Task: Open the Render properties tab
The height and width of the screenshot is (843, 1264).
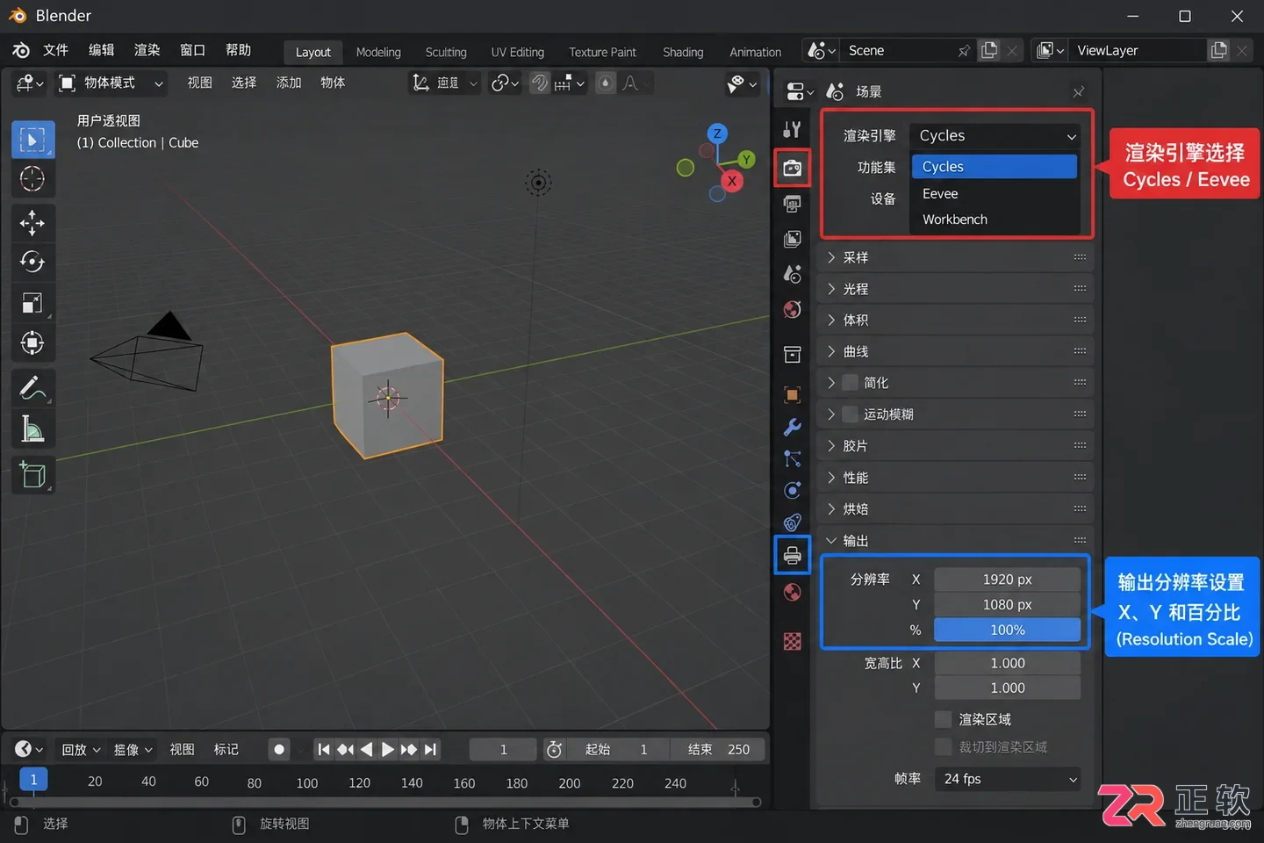Action: click(x=792, y=167)
